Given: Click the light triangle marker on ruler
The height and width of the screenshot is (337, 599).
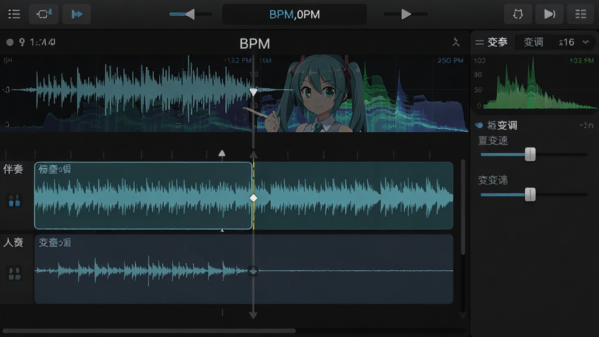Looking at the screenshot, I should coord(222,154).
